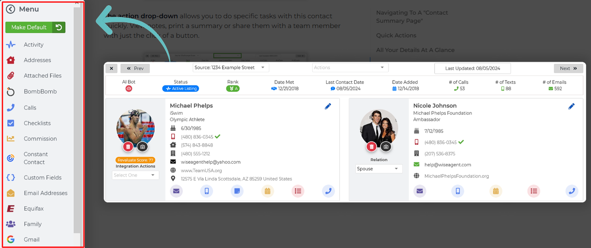The width and height of the screenshot is (591, 248).
Task: Click email wiseagenthelp@yahoo.com
Action: [x=211, y=162]
